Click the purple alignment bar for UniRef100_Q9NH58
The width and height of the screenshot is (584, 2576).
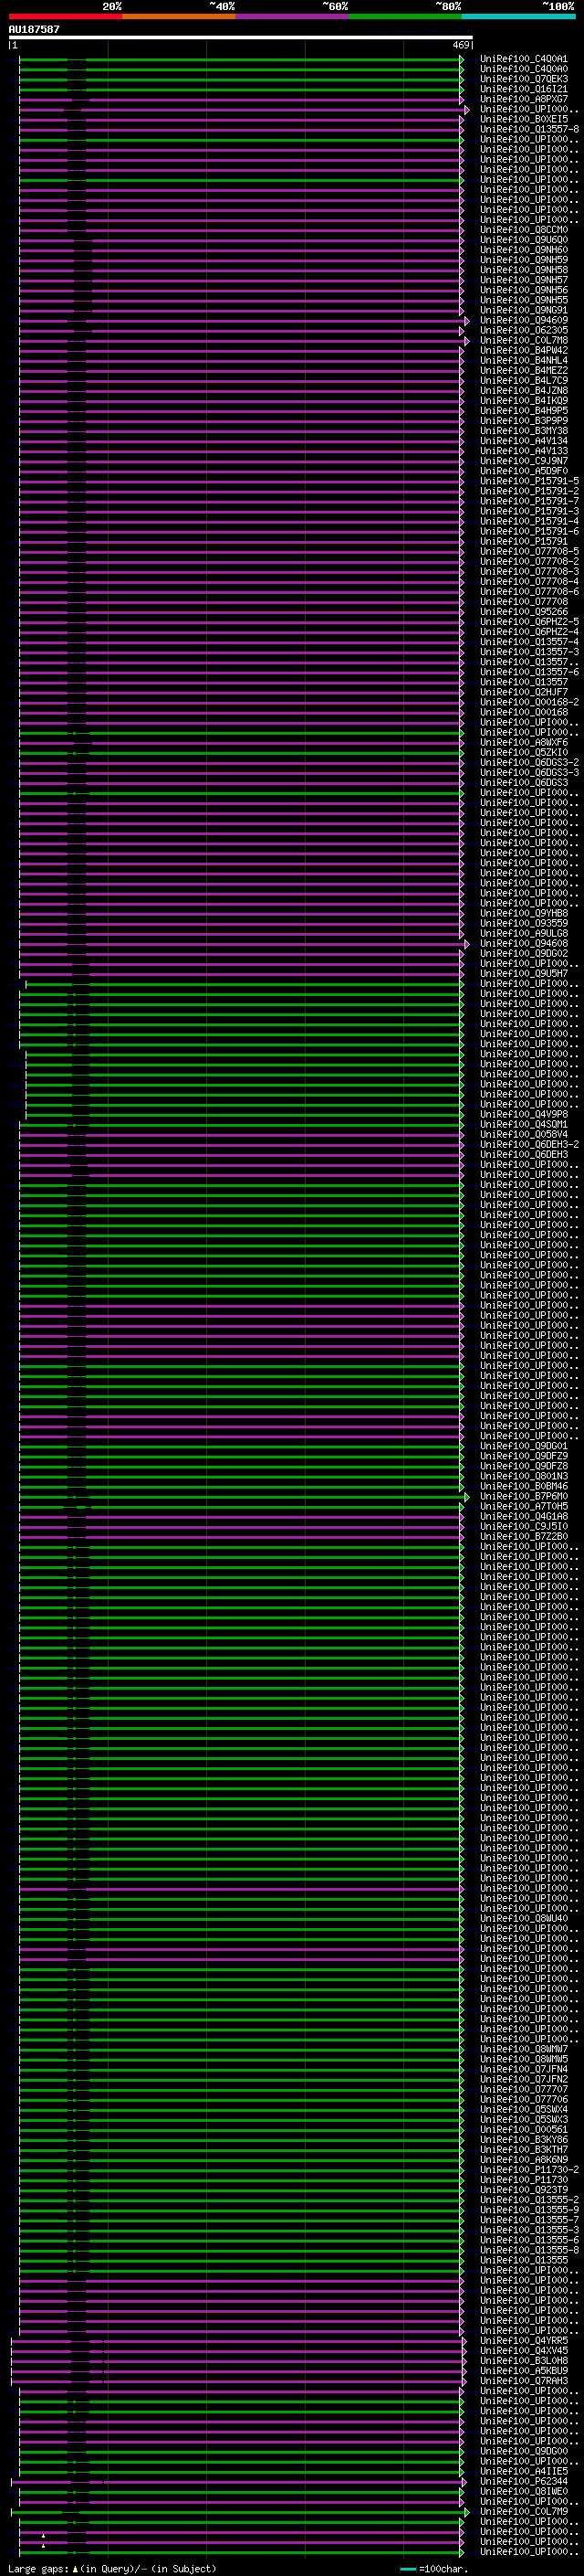(241, 270)
